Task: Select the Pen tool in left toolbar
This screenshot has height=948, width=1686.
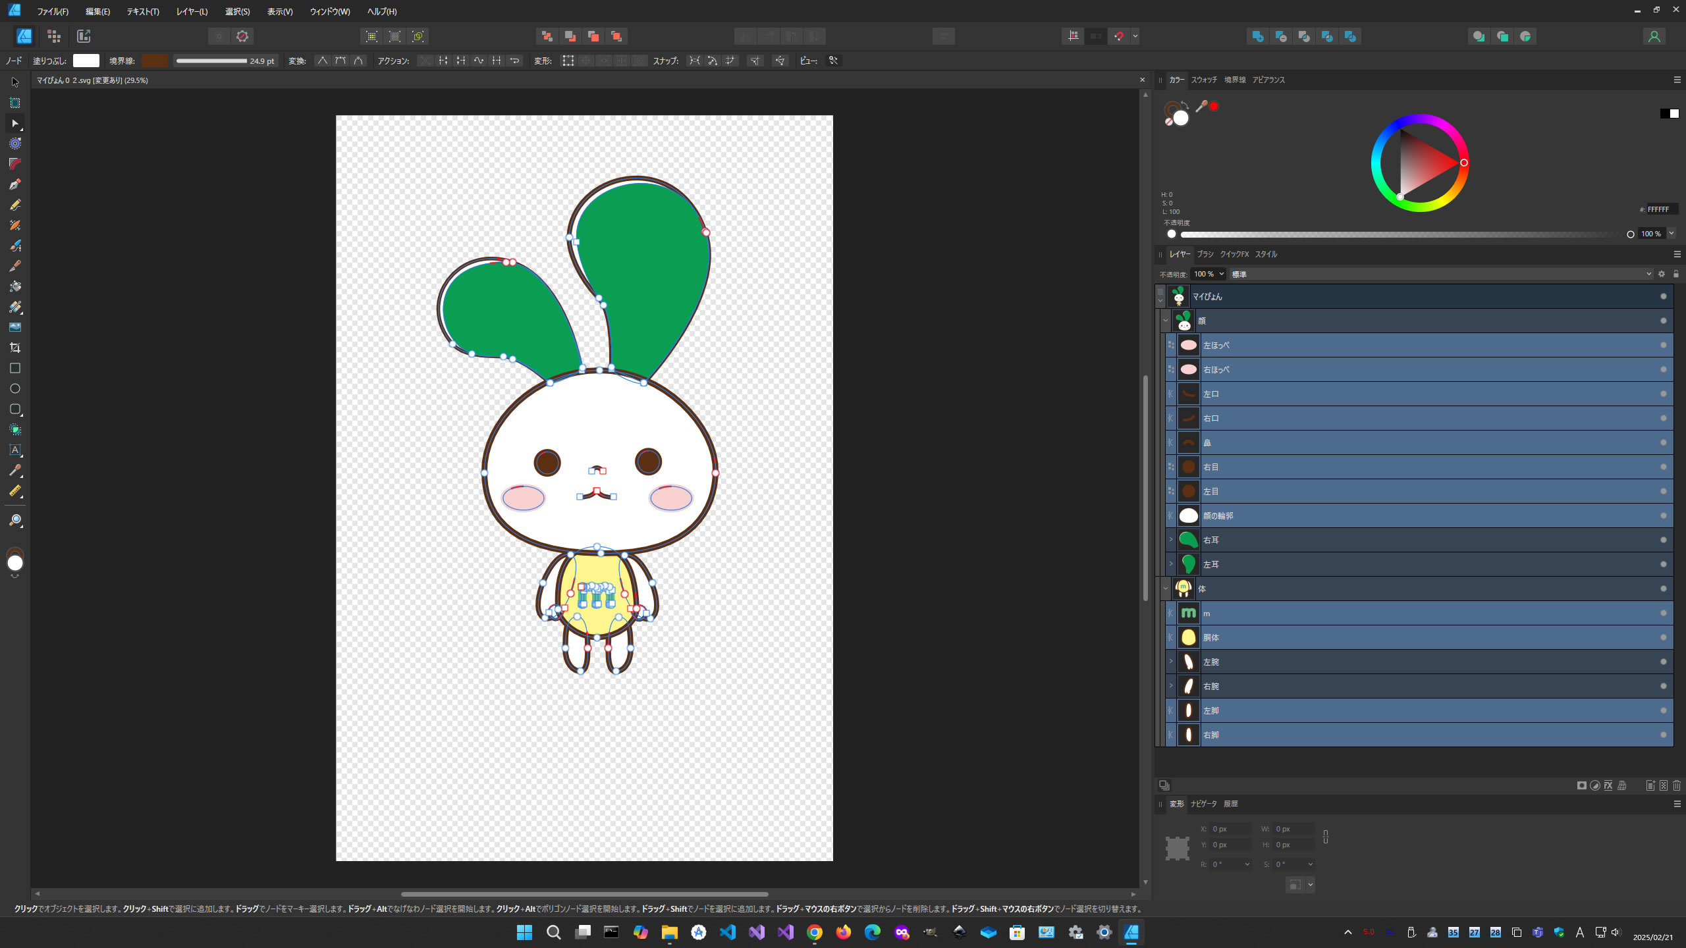Action: (x=14, y=184)
